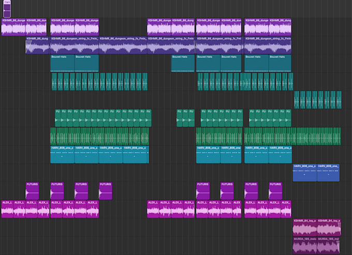The width and height of the screenshot is (352, 255).
Task: Select the first KSHMR_86_dungeon_string_fx_Fmin_ clip
Action: coord(75,45)
